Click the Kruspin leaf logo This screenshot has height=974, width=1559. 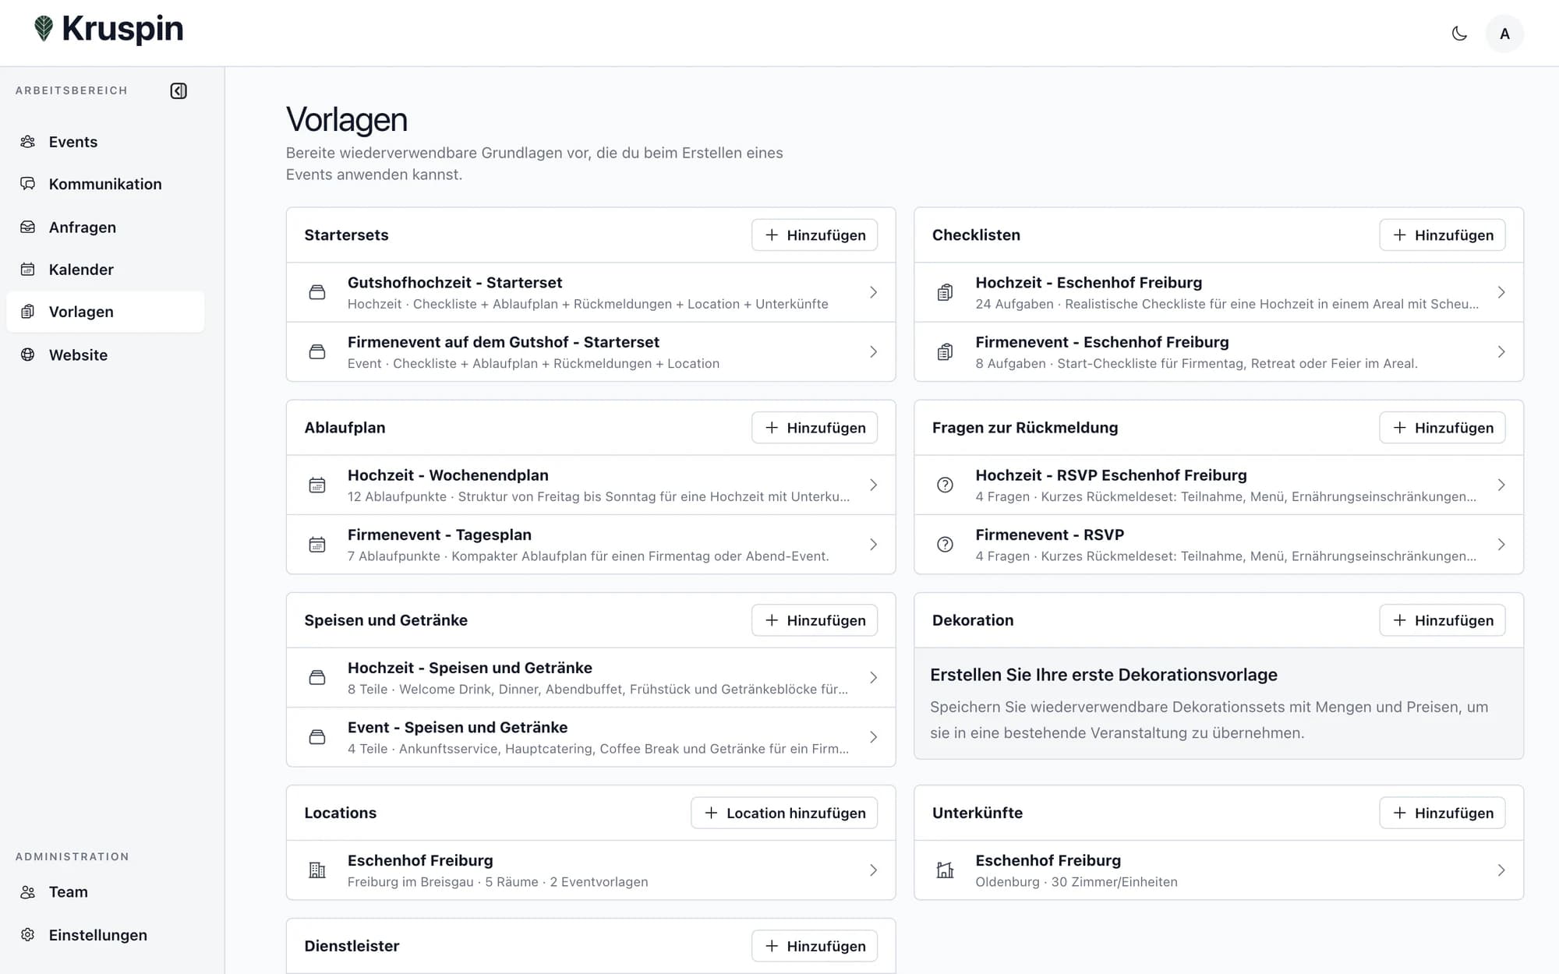point(44,29)
